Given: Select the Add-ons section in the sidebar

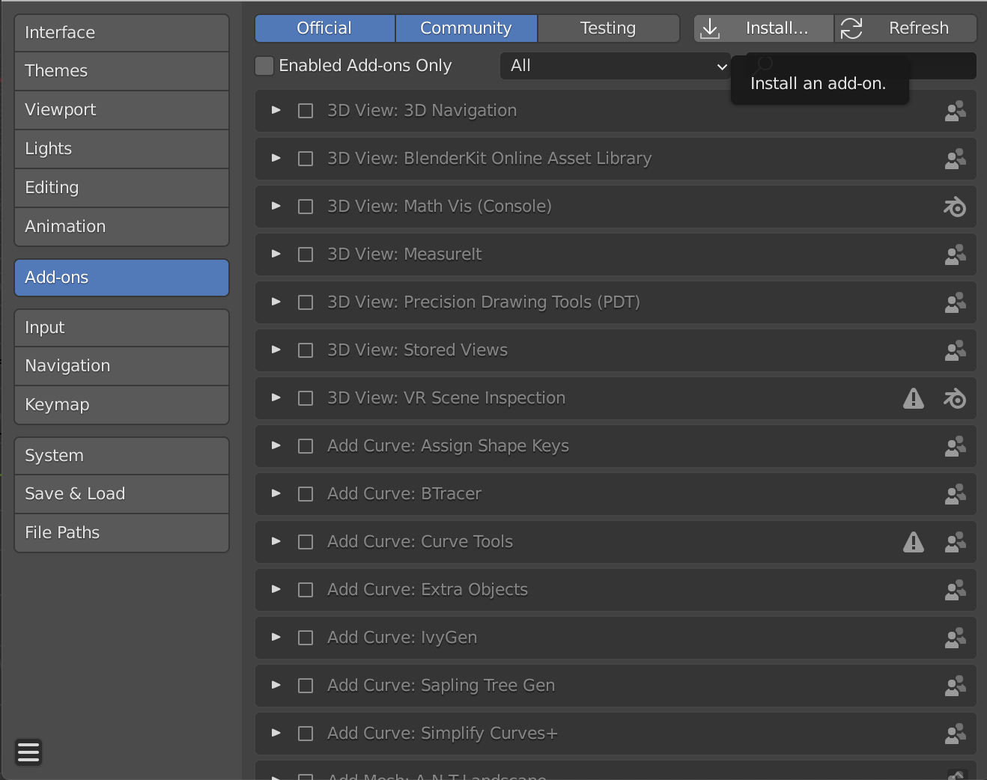Looking at the screenshot, I should pos(121,278).
